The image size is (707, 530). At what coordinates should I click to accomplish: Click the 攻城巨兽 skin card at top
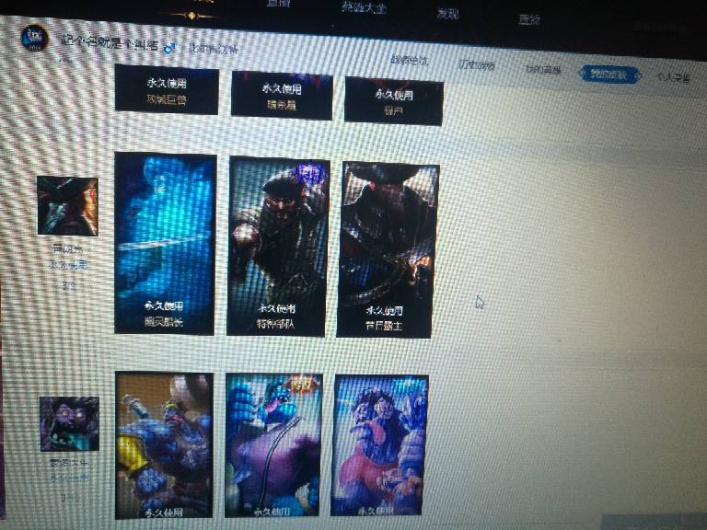[x=167, y=90]
